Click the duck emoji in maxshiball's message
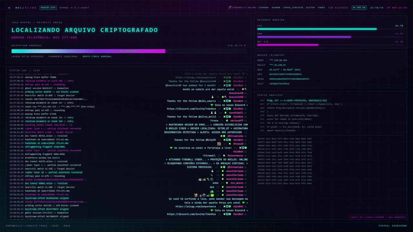 coord(214,113)
